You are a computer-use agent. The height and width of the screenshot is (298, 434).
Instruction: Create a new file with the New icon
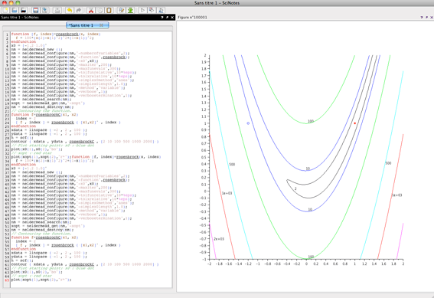[5, 10]
